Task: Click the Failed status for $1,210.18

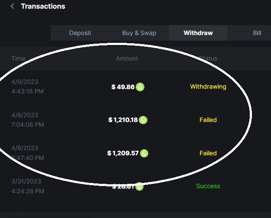Action: [x=208, y=120]
